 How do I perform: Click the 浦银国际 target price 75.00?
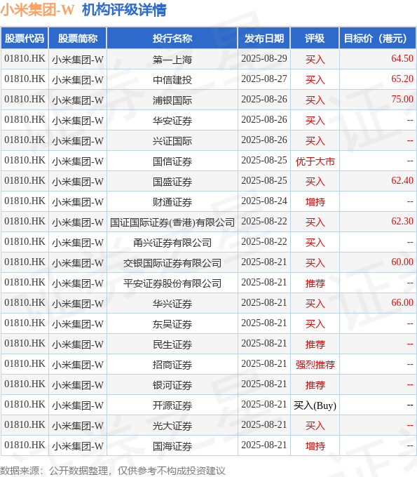(402, 99)
